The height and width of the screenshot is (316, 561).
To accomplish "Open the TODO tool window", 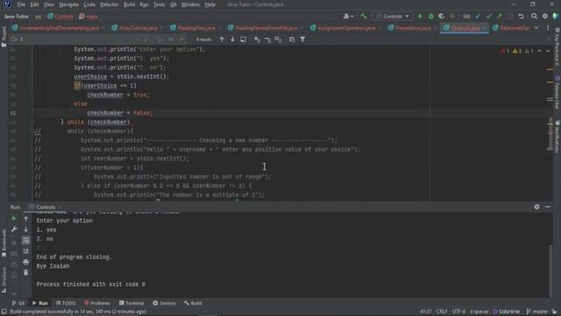I will pos(66,303).
